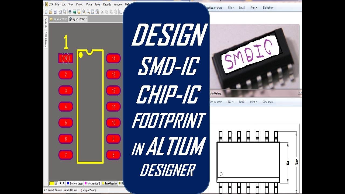Click Slide show in upper Photo Gallery window
Viewport: 345px width, 194px height.
click(268, 8)
